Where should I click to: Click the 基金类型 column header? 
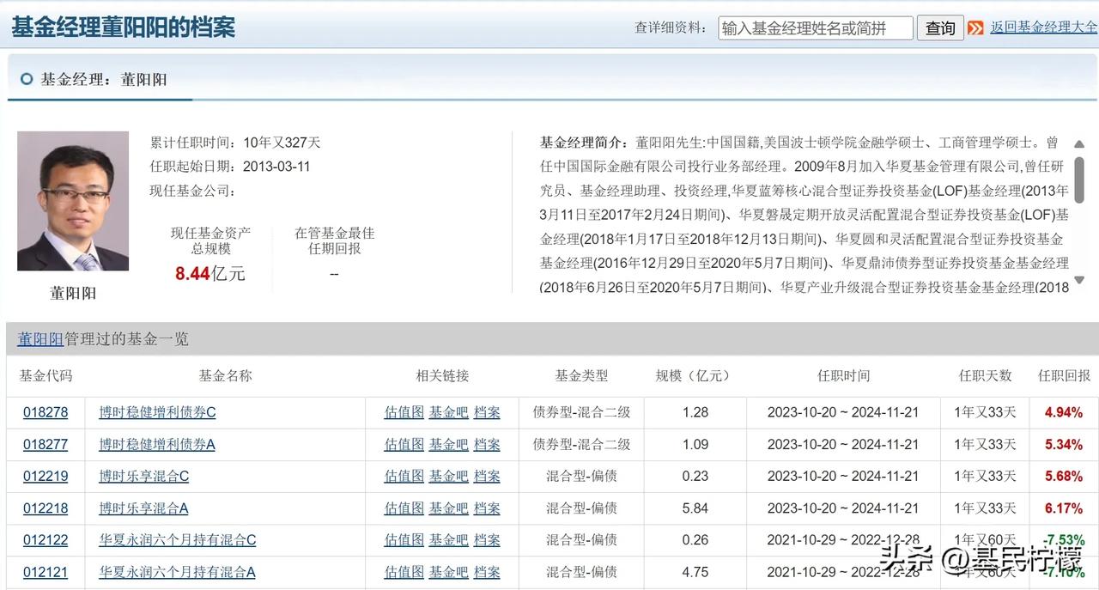coord(581,376)
